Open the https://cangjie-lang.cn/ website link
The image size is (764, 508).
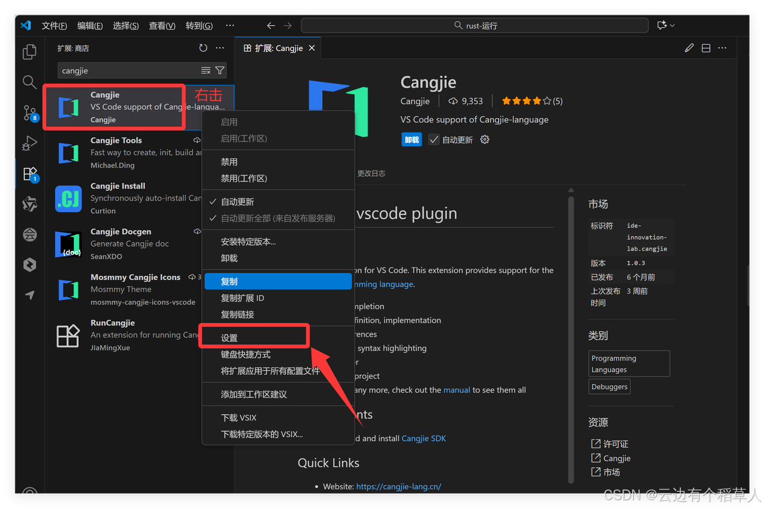399,487
